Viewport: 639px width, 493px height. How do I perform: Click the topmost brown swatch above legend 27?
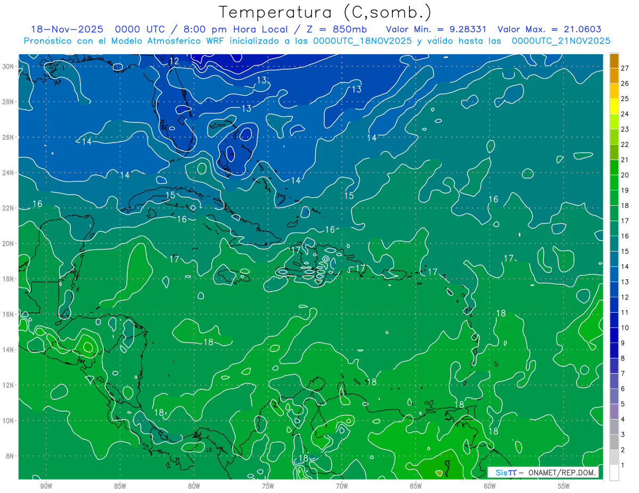coord(614,61)
